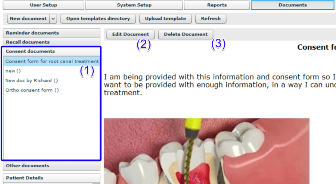Switch to the System Setup tab
Viewport: 336px width, 184px height.
[134, 5]
